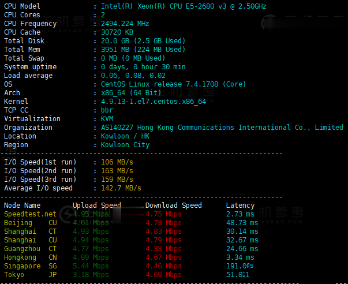The width and height of the screenshot is (348, 284).
Task: Click Speedtest.net download speed 4.75 Mbps
Action: pyautogui.click(x=163, y=214)
